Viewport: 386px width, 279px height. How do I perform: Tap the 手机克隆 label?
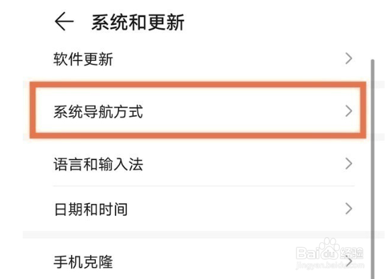83,262
